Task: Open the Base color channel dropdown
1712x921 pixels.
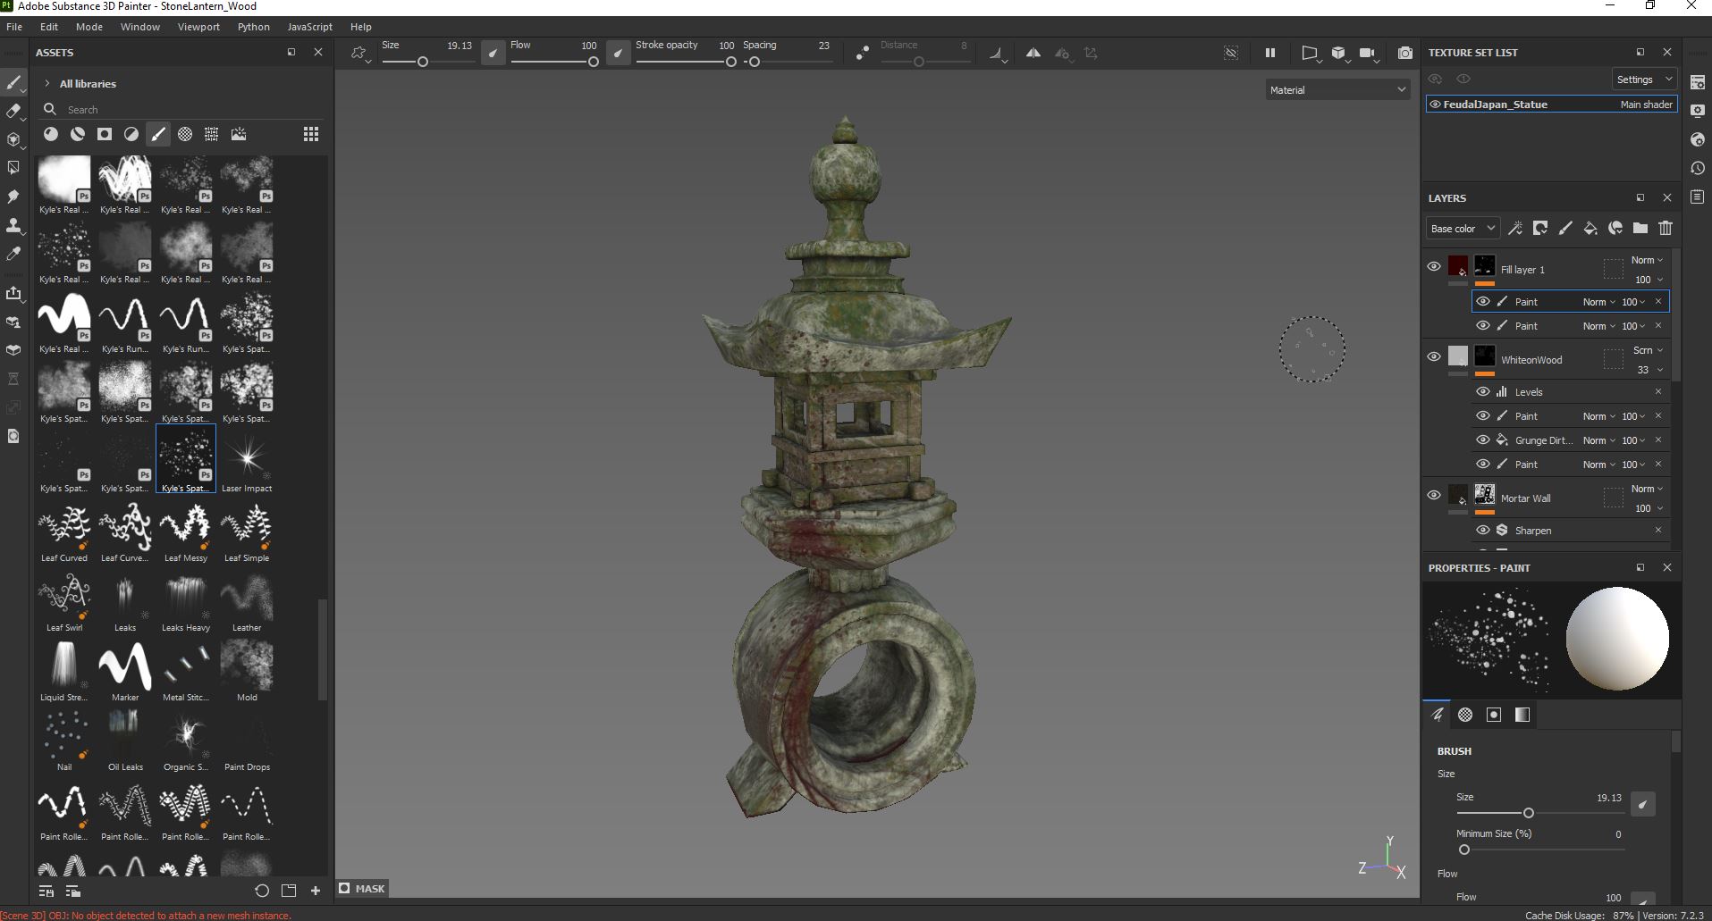Action: pos(1462,229)
